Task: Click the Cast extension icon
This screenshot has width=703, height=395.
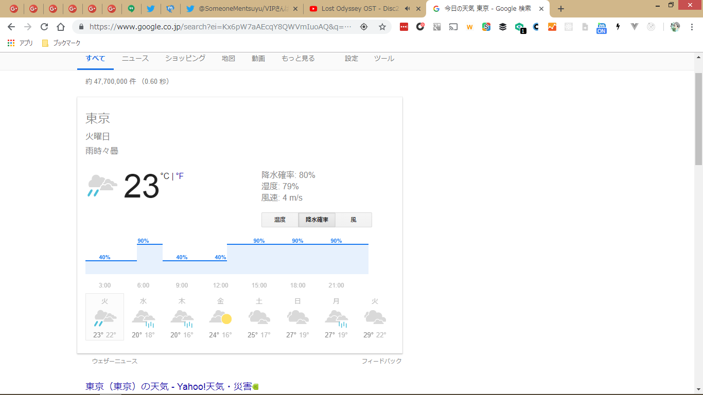Action: coord(453,27)
